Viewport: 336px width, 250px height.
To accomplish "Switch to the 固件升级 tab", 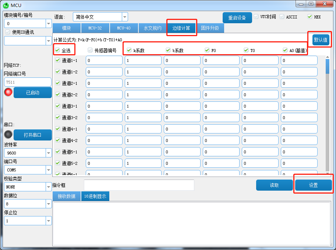I will [x=210, y=28].
